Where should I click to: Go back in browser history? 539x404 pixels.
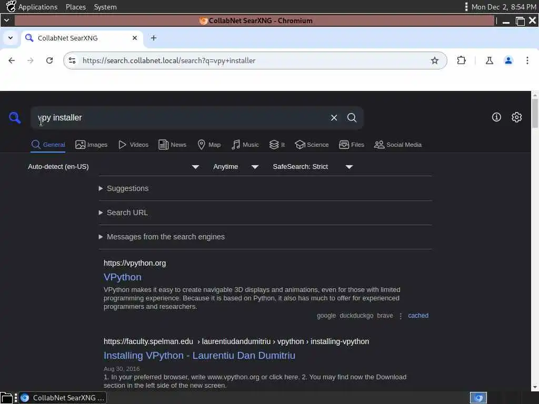tap(12, 60)
